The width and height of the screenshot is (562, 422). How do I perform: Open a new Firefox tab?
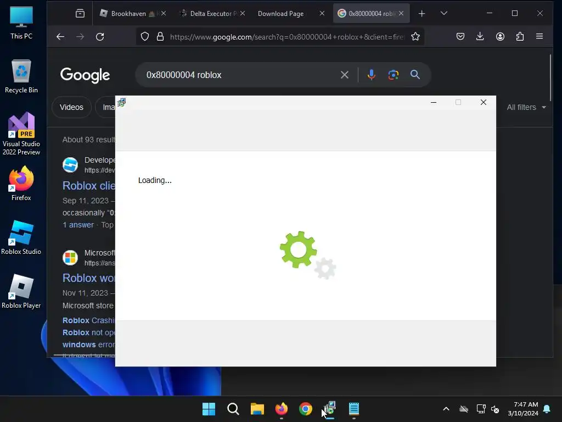(x=422, y=14)
